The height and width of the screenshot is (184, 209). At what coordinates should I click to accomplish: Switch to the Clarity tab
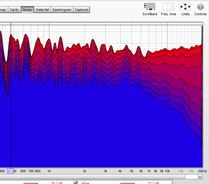coord(14,10)
